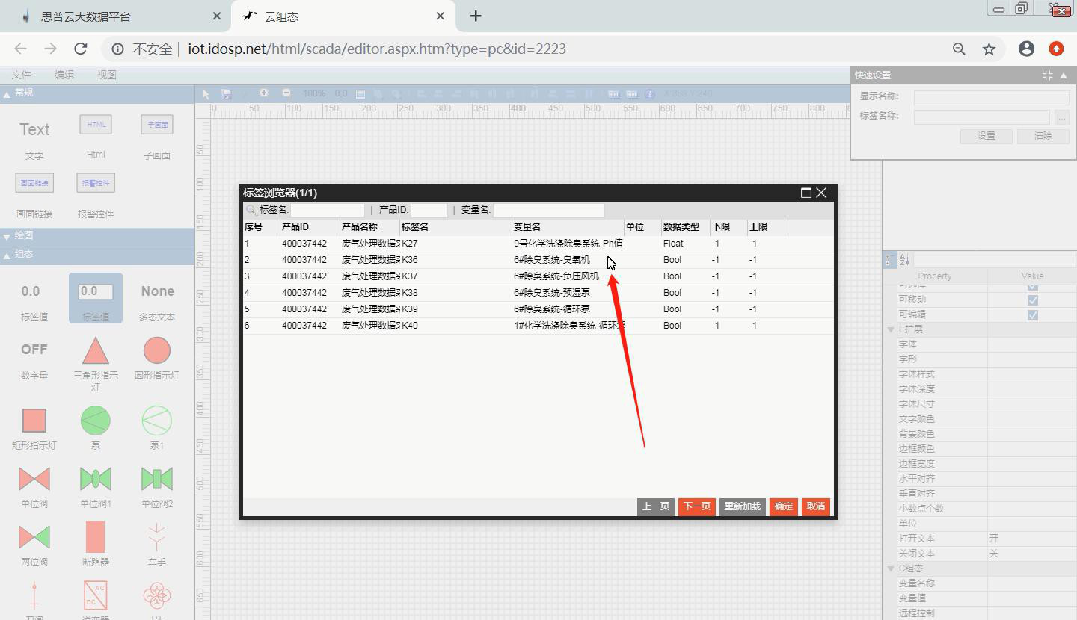
Task: Pick the 三角形指示灯 triangle indicator icon
Action: coord(95,350)
